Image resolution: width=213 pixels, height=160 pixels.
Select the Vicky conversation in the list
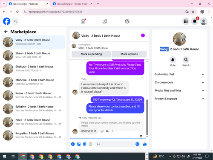pyautogui.click(x=33, y=42)
